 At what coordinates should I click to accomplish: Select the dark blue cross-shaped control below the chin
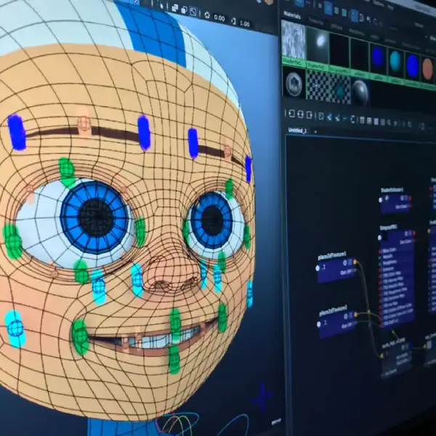[x=262, y=397]
